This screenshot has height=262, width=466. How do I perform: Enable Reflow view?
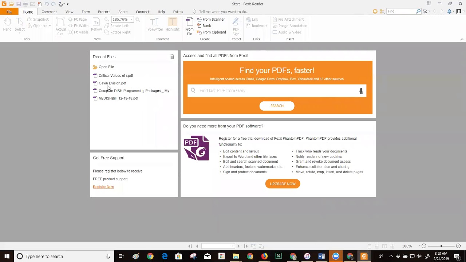coord(96,25)
